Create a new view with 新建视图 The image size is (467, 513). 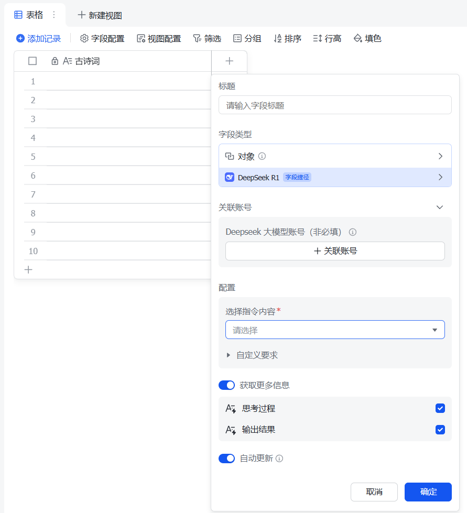[x=100, y=15]
